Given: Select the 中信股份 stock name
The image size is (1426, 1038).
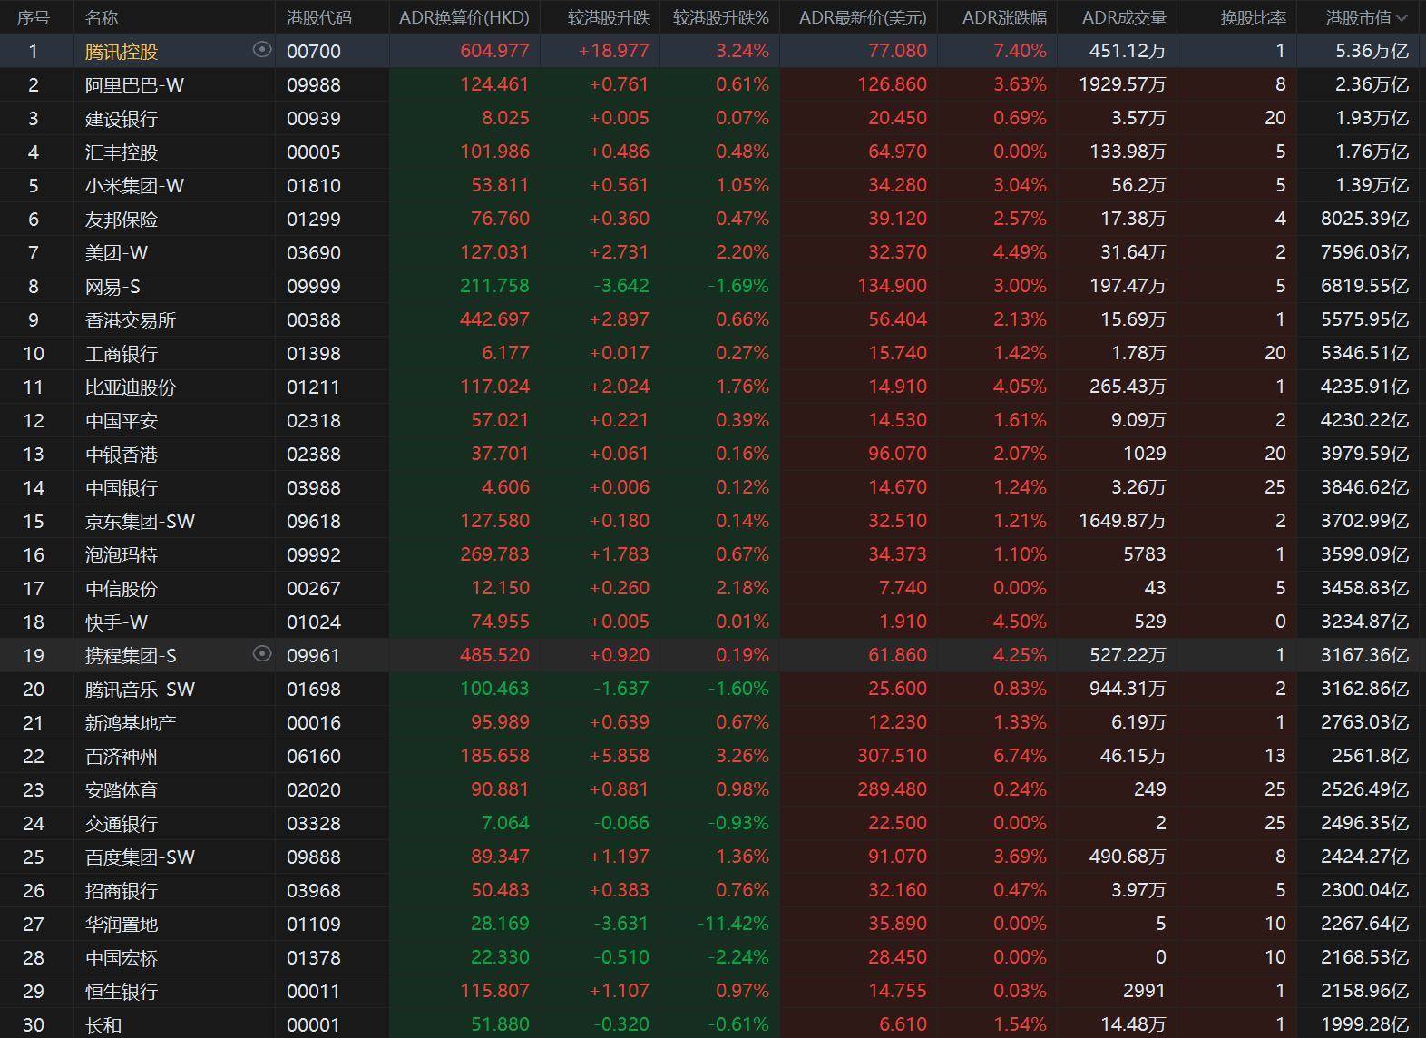Looking at the screenshot, I should coord(122,588).
